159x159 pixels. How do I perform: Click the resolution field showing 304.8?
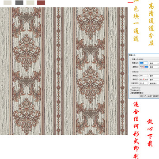click(144, 83)
